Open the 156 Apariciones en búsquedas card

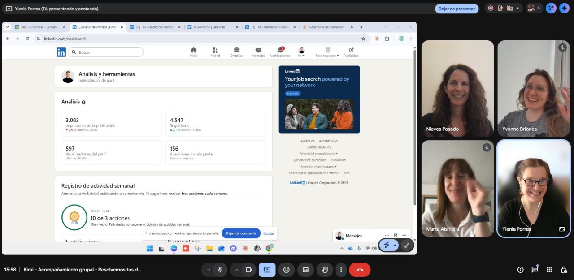(x=216, y=153)
